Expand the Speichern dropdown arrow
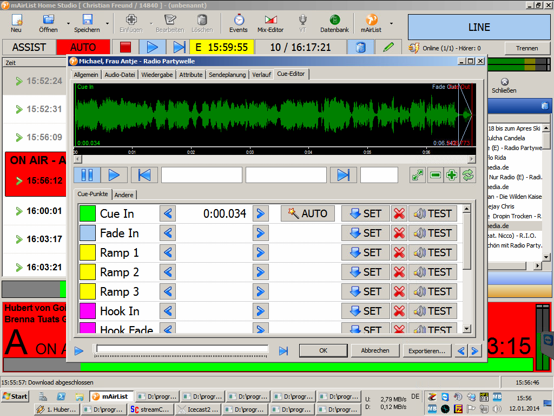 click(x=107, y=24)
